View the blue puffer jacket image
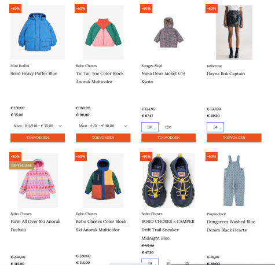This screenshot has width=275, height=265. pos(38,32)
